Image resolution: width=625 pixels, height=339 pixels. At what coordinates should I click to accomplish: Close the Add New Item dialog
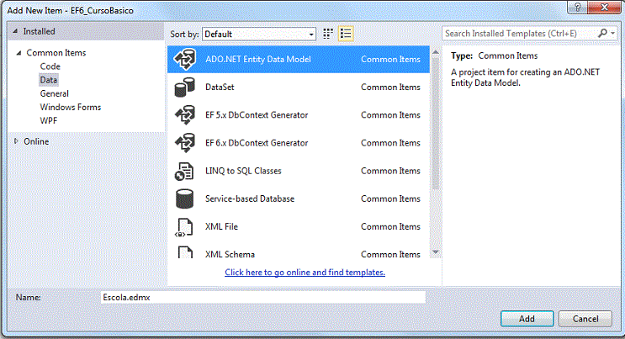point(604,7)
